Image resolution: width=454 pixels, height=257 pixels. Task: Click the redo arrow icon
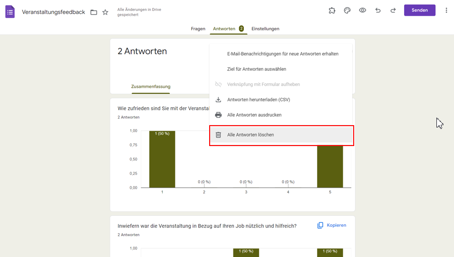[x=393, y=10]
